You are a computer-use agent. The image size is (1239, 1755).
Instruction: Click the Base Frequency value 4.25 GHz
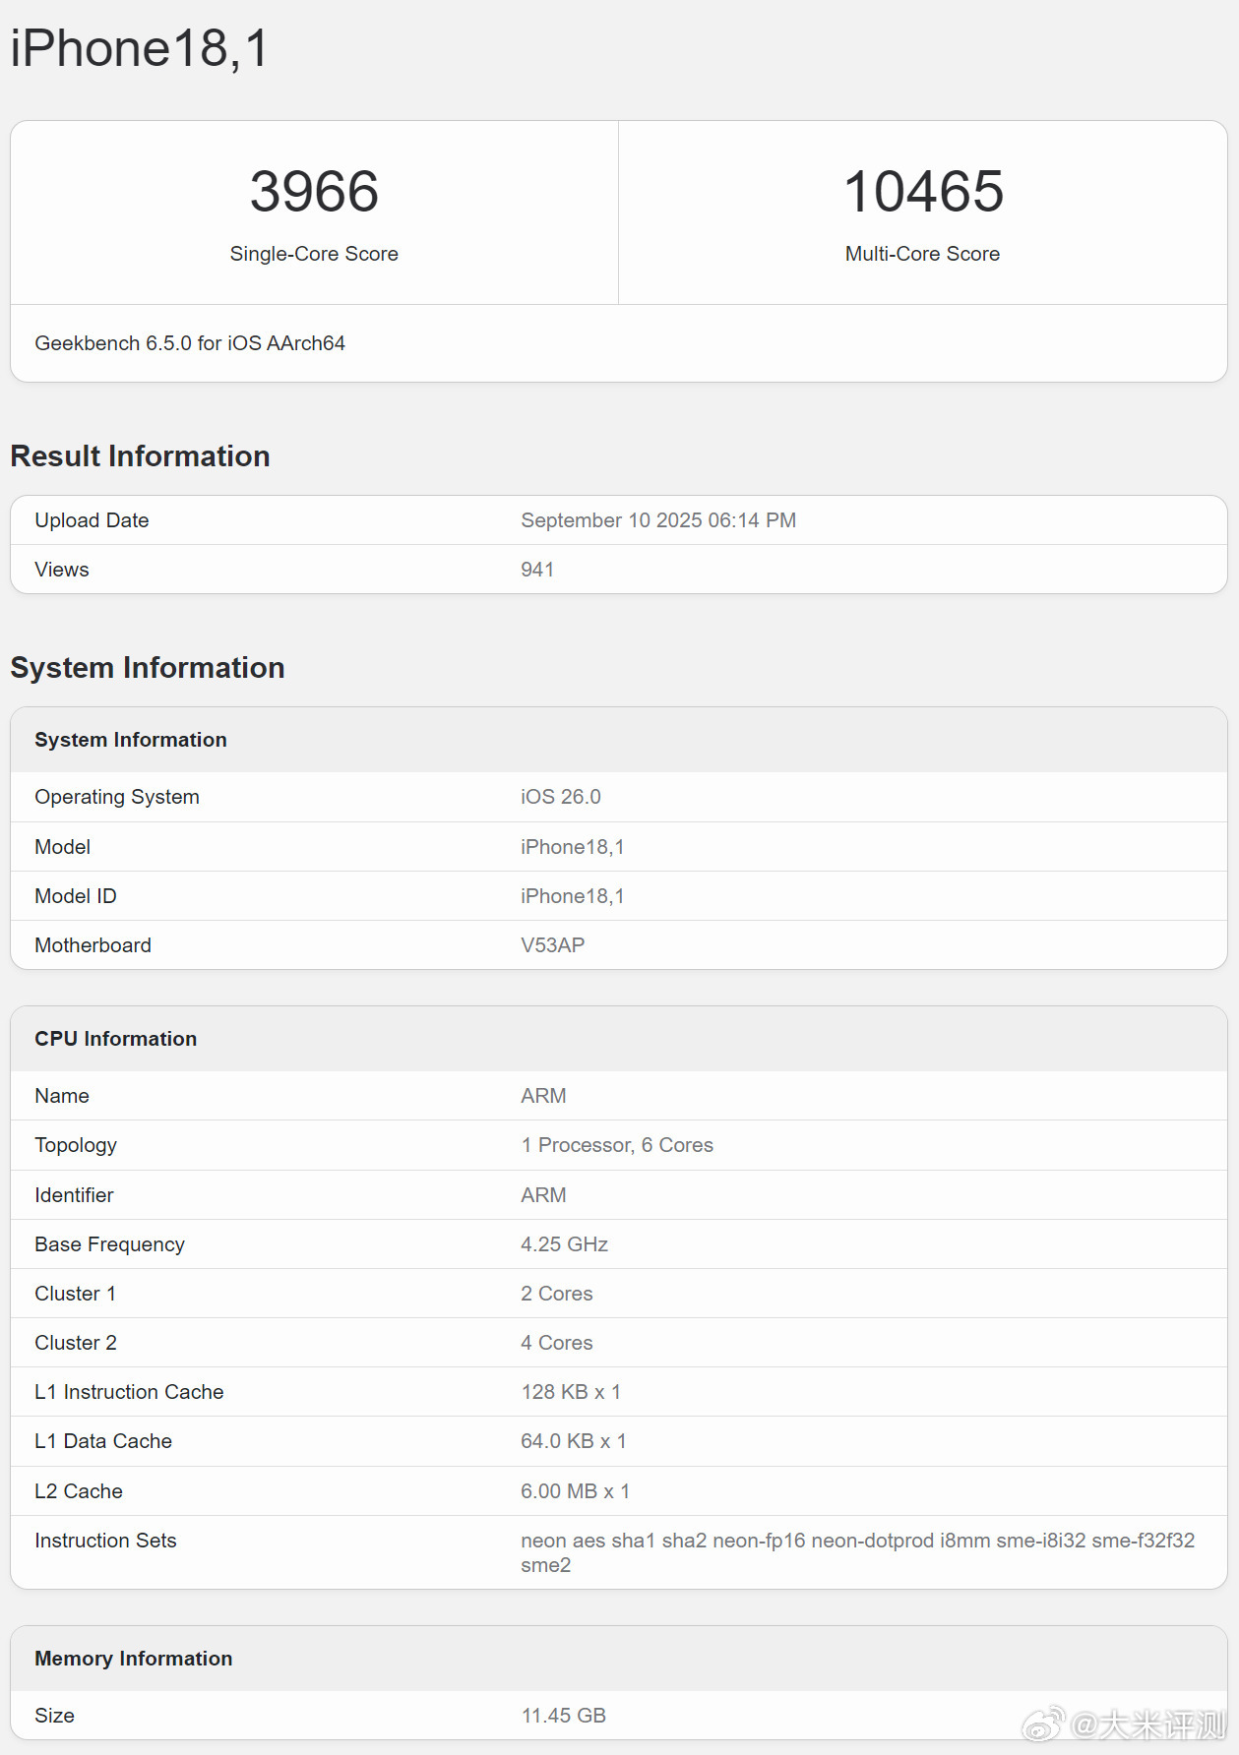tap(565, 1244)
